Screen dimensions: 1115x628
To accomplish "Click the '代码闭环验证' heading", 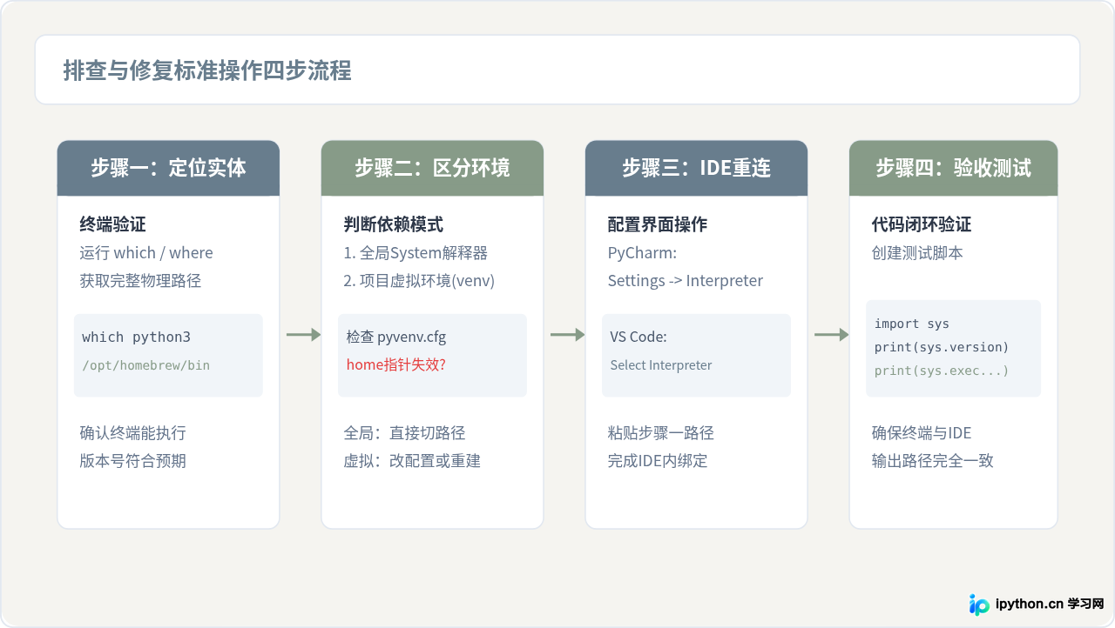I will pos(921,224).
